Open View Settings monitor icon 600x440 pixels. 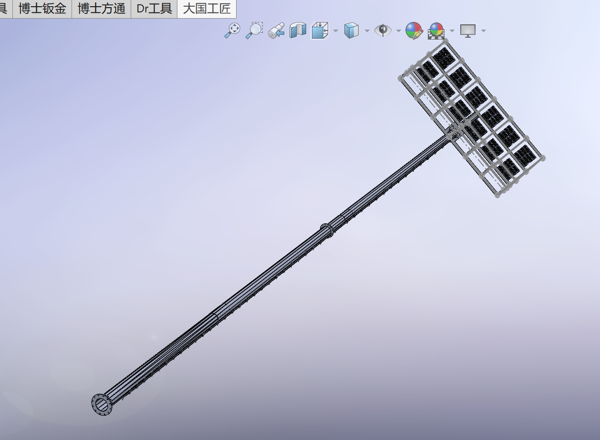468,31
